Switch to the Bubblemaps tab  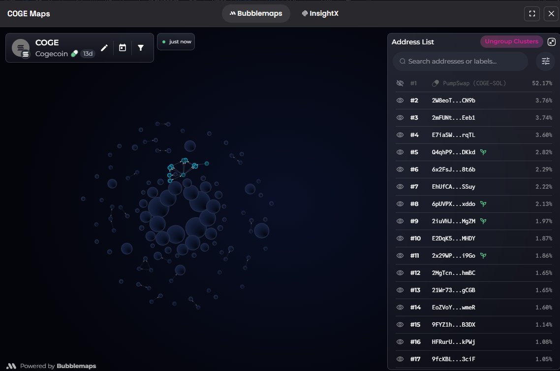(256, 14)
